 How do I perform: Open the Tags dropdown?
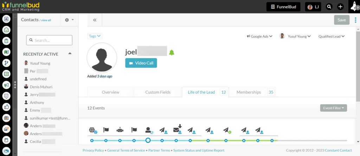pos(95,36)
